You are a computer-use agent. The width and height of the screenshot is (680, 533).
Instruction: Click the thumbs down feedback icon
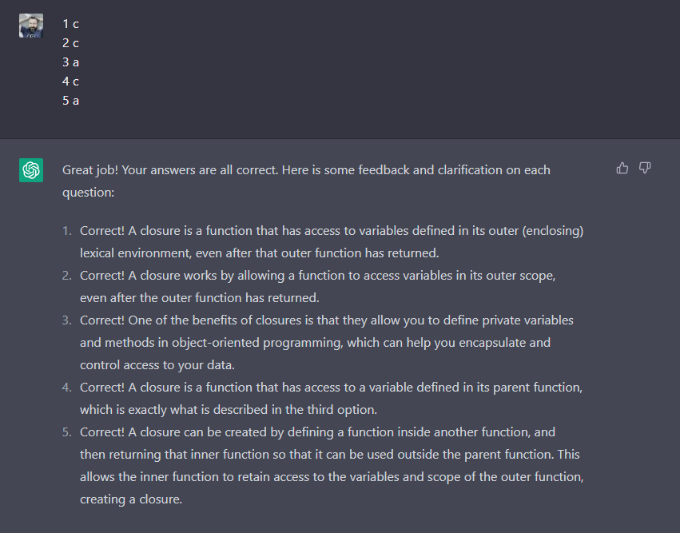645,168
